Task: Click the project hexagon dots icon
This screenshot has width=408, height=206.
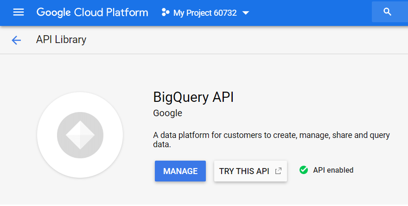Action: pyautogui.click(x=166, y=12)
